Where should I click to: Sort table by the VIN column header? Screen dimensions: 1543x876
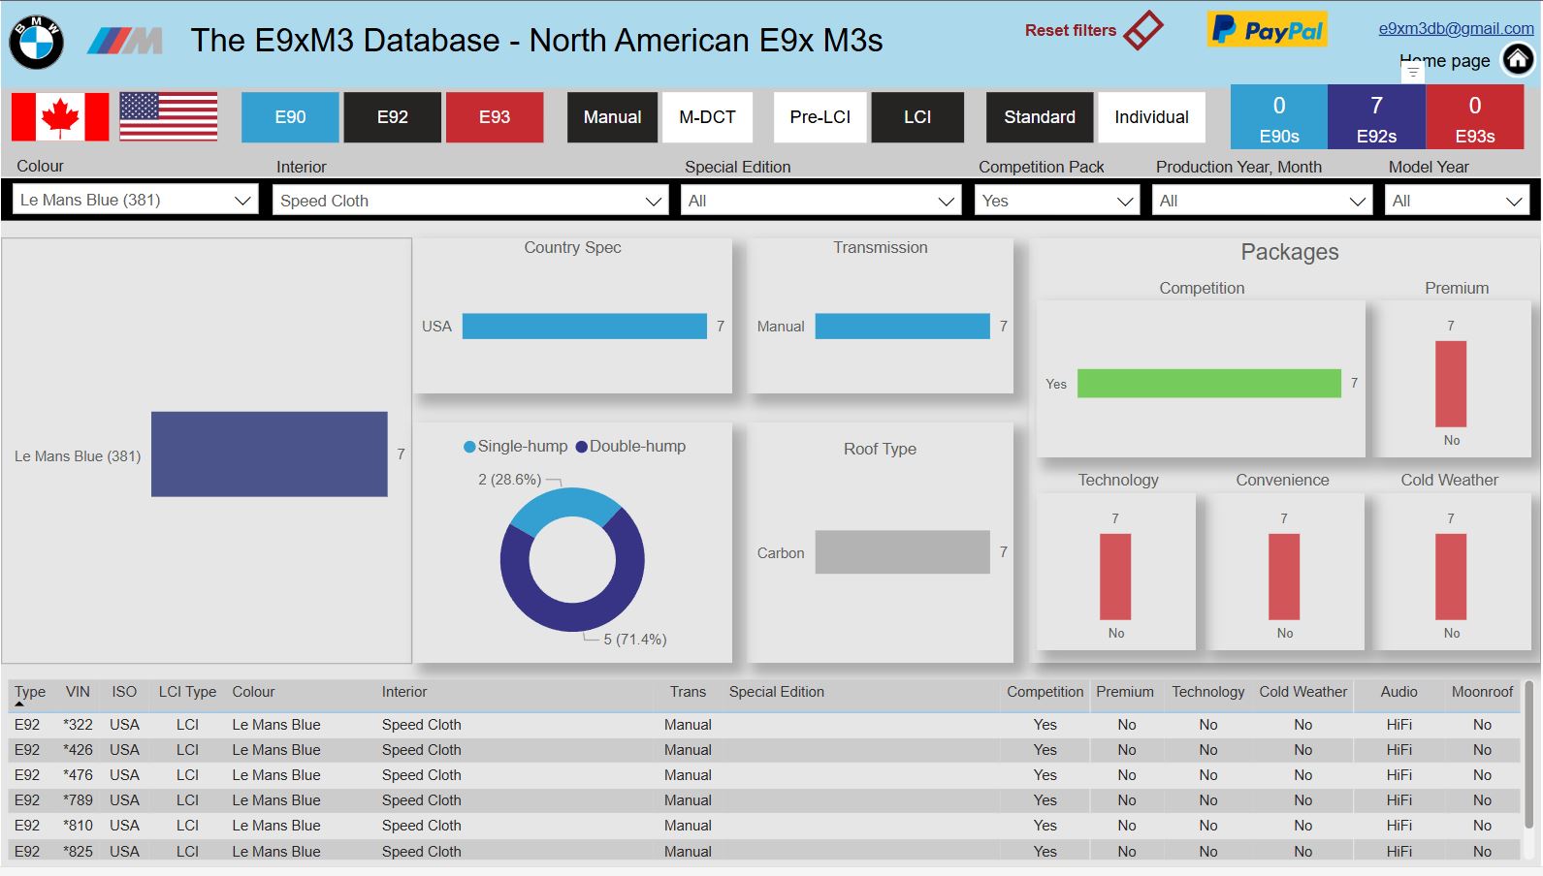click(78, 692)
